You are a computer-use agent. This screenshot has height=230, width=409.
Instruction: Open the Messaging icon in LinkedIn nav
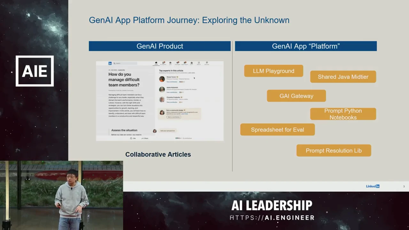tap(177, 63)
